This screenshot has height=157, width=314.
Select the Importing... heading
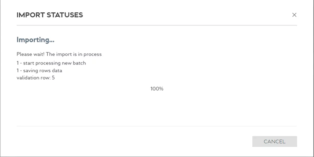[x=35, y=40]
